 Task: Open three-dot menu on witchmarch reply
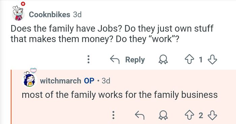[114, 115]
